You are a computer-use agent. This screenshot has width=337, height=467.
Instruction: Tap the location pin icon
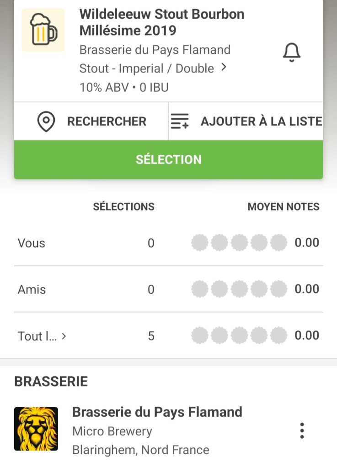pos(46,121)
